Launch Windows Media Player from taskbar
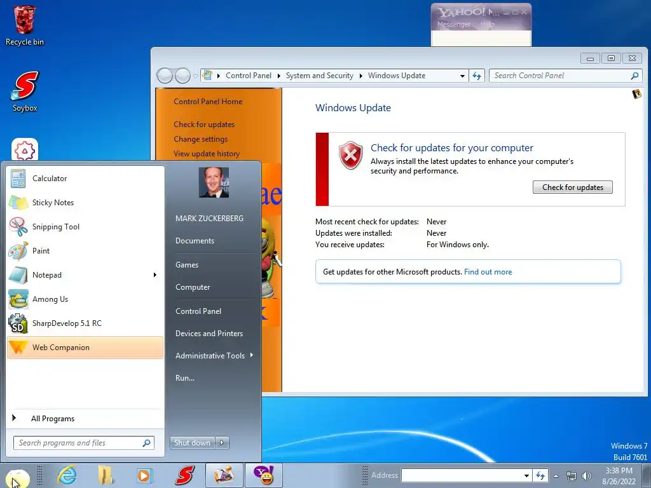Viewport: 651px width, 488px height. coord(144,475)
